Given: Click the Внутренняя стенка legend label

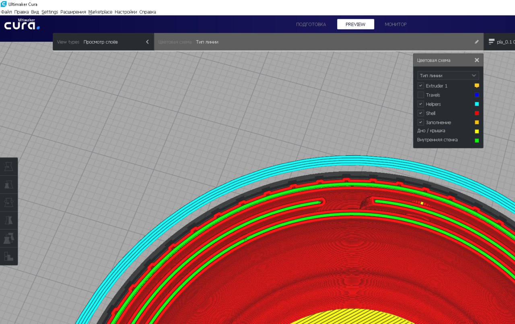Looking at the screenshot, I should [437, 140].
